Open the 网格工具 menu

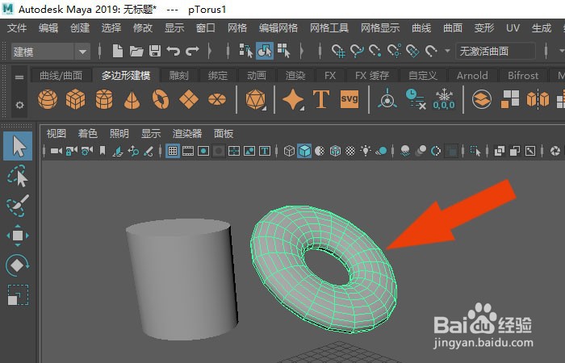tap(329, 27)
